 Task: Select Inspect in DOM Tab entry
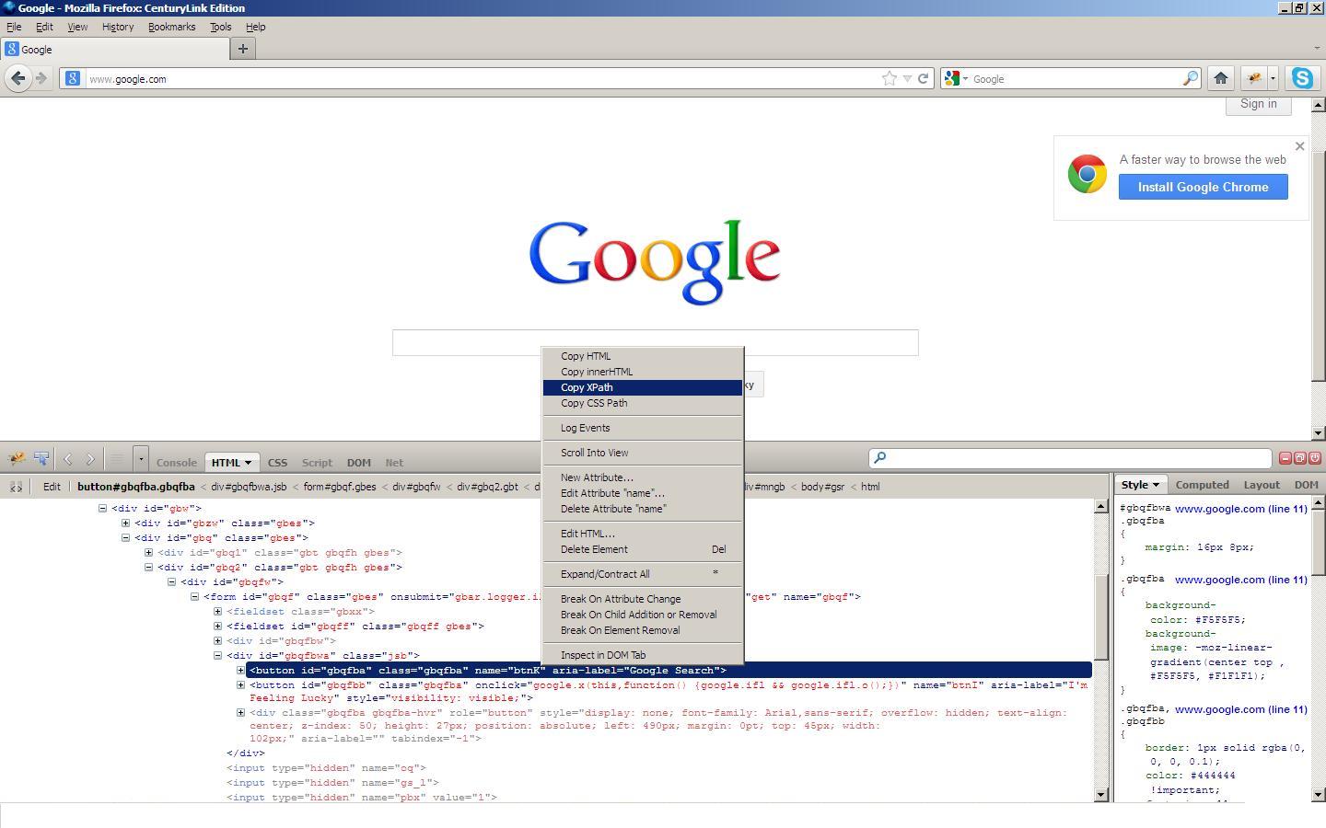click(x=642, y=655)
